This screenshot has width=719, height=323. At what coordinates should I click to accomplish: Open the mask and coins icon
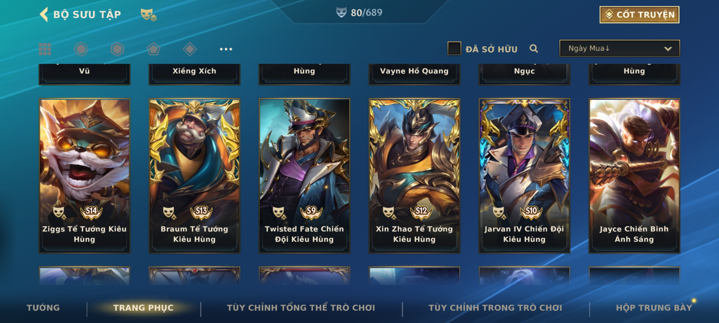point(149,15)
